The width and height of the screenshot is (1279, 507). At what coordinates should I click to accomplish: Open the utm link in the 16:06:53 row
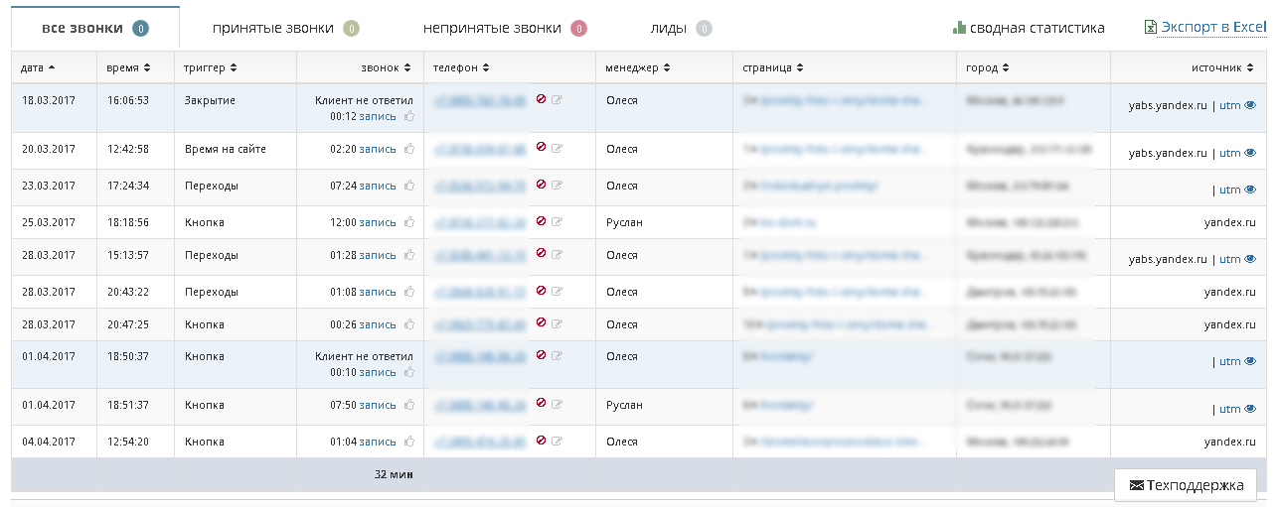coord(1229,105)
